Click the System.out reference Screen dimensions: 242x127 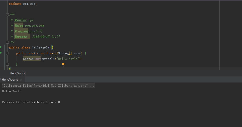pos(32,59)
